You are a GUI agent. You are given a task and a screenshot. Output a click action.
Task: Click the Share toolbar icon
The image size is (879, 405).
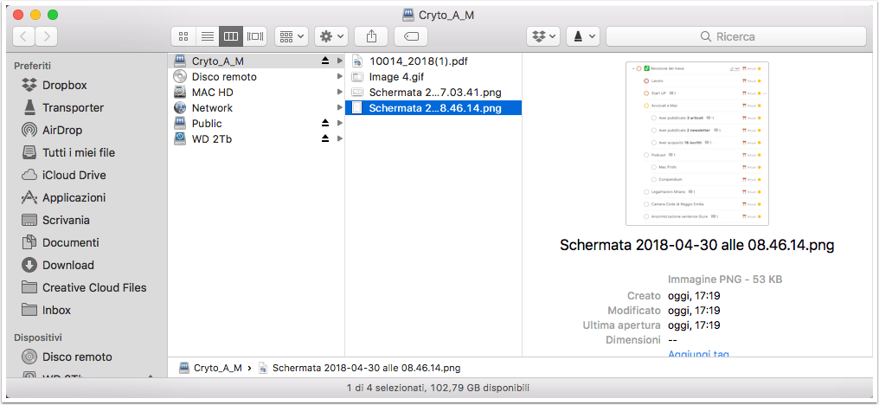coord(370,36)
